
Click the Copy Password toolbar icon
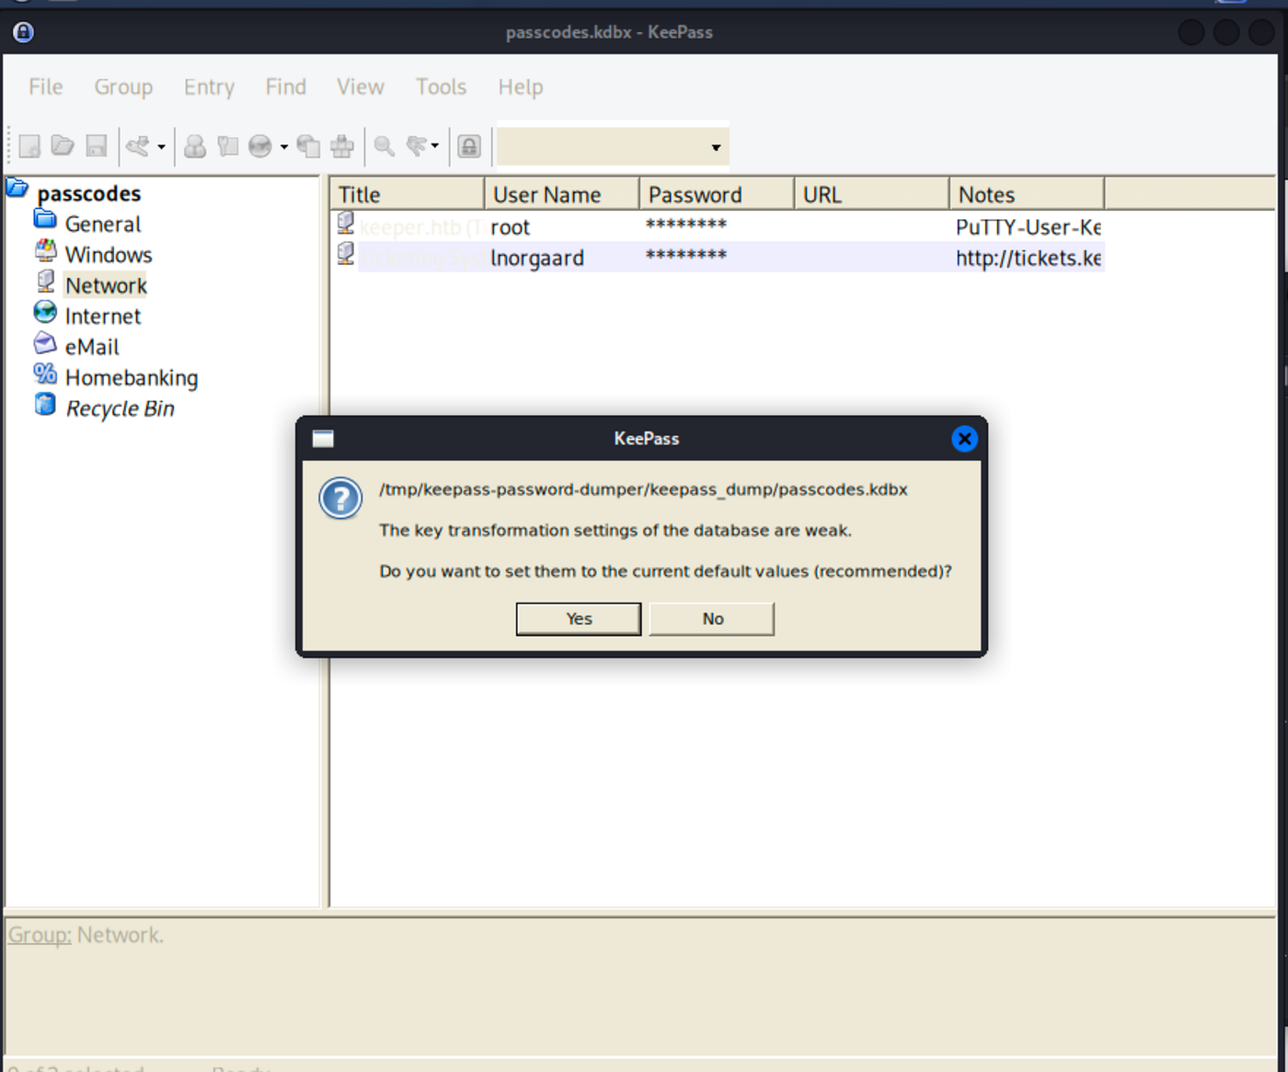[x=227, y=145]
